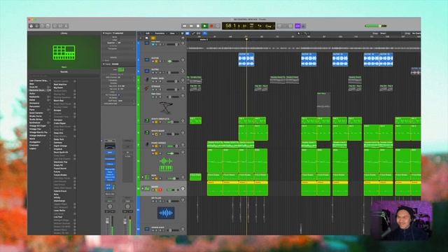Viewport: 448px width, 252px height.
Task: Toggle the yellow Solo-all button above the track headers
Action: coord(153,38)
